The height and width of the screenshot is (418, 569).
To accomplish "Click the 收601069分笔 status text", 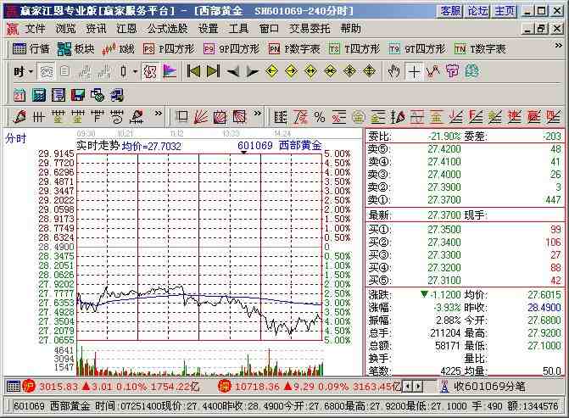I will [489, 387].
